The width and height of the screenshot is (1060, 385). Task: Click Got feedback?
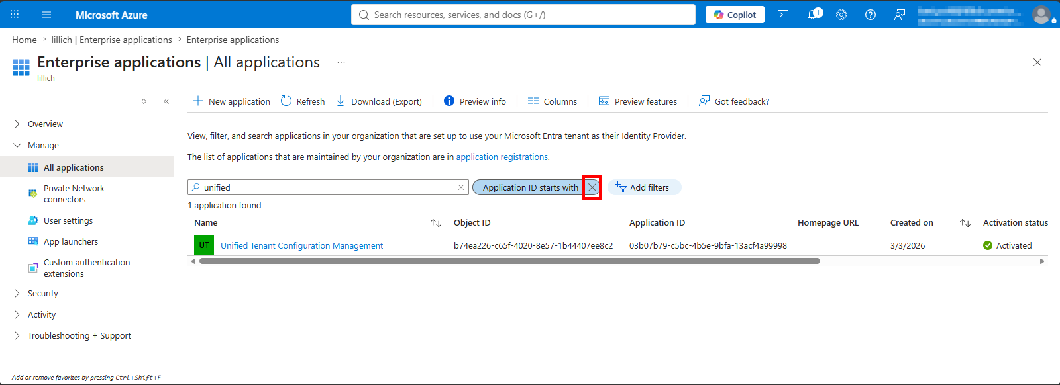pyautogui.click(x=734, y=101)
